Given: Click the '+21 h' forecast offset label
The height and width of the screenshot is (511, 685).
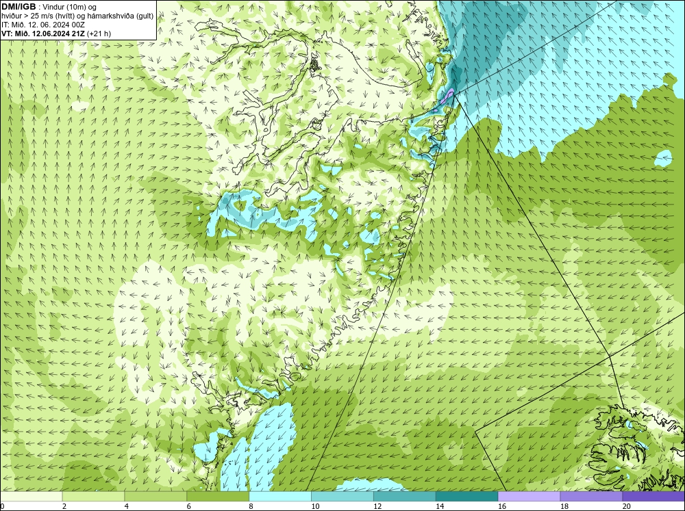Looking at the screenshot, I should 99,33.
